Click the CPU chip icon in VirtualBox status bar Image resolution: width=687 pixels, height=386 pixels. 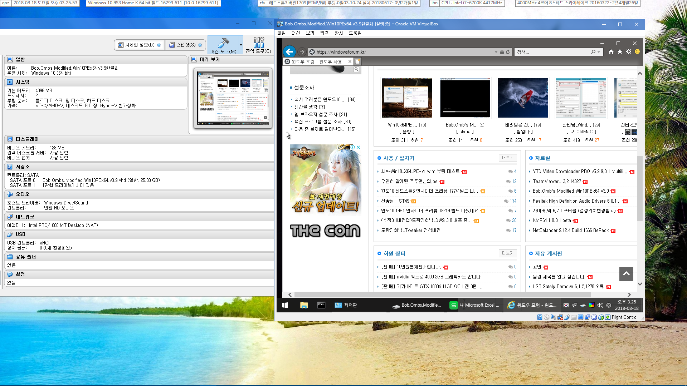click(594, 317)
